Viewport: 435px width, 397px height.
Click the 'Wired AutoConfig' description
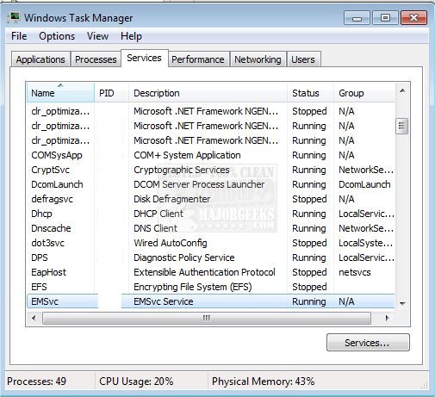[x=171, y=243]
